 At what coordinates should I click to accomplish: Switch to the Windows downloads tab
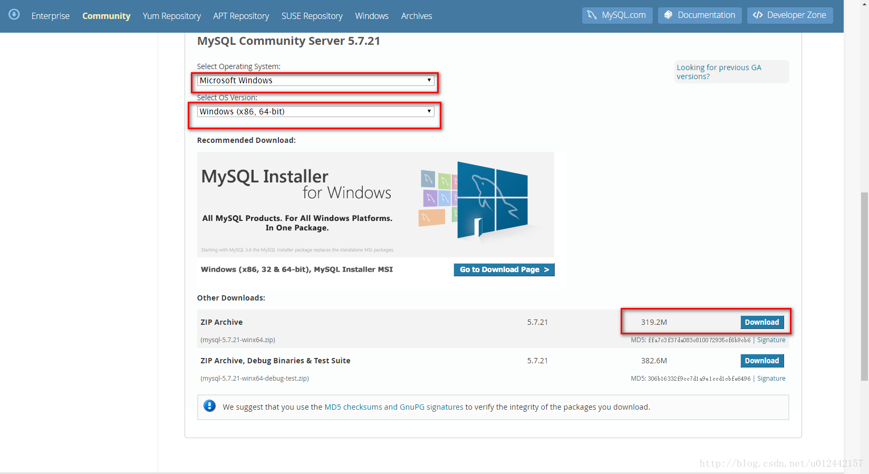(x=372, y=16)
